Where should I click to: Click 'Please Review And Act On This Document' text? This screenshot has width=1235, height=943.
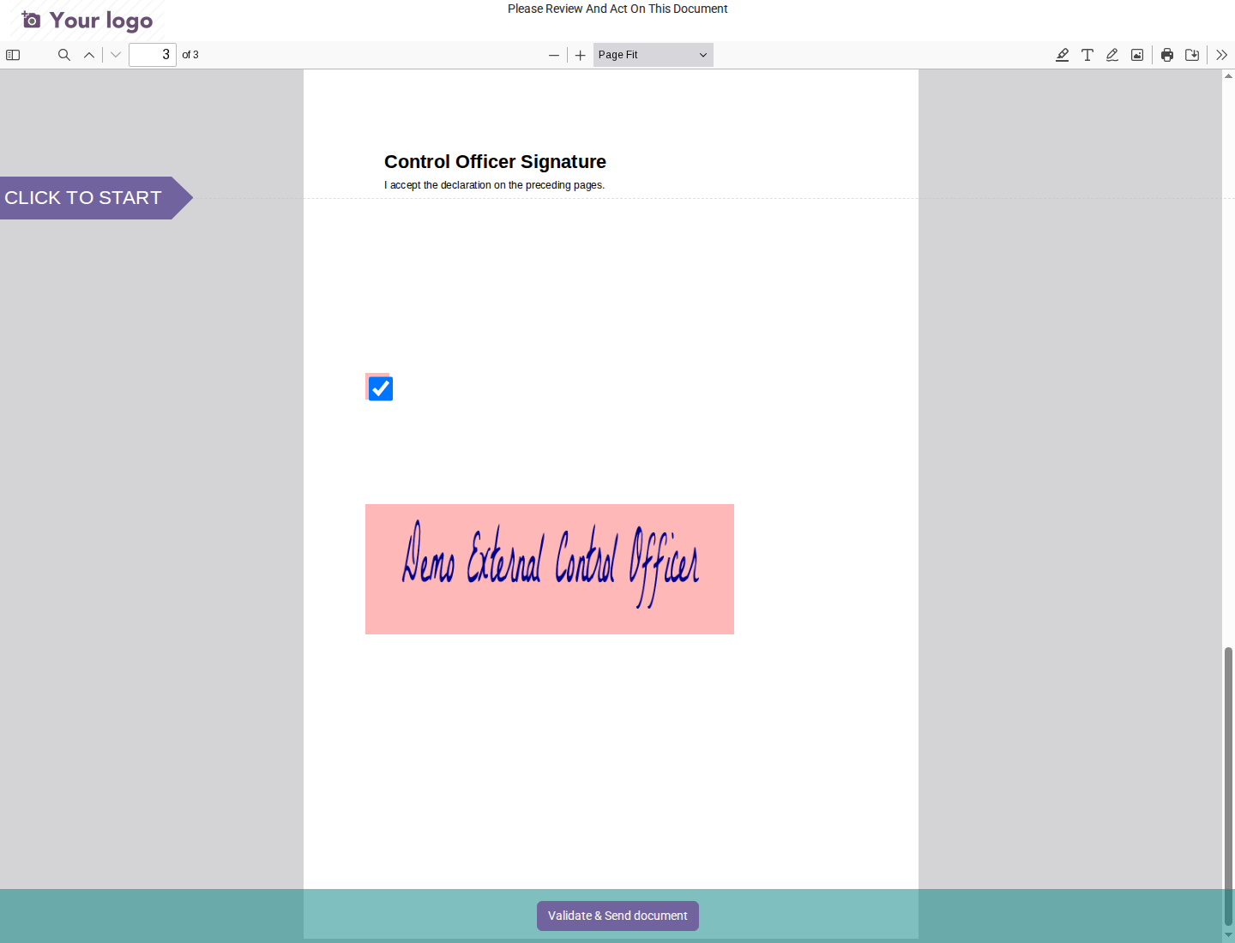point(617,9)
